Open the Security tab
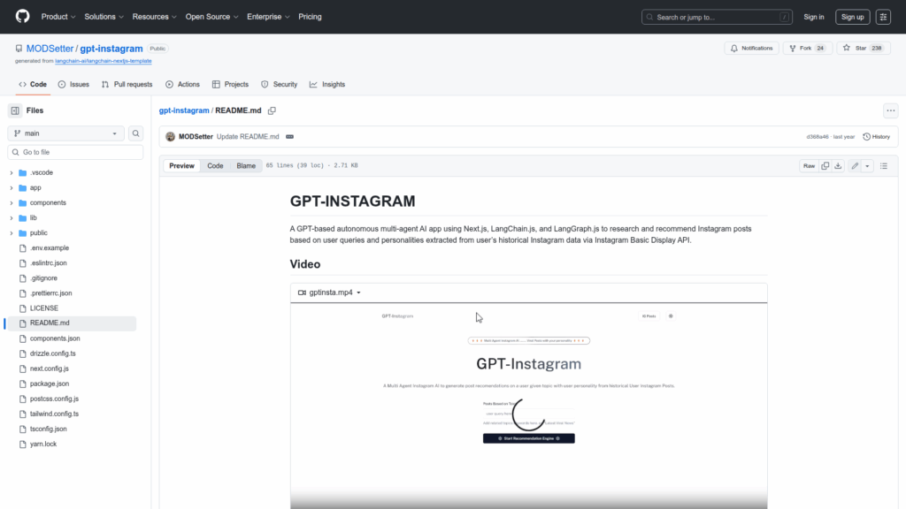Viewport: 906px width, 509px height. click(279, 84)
